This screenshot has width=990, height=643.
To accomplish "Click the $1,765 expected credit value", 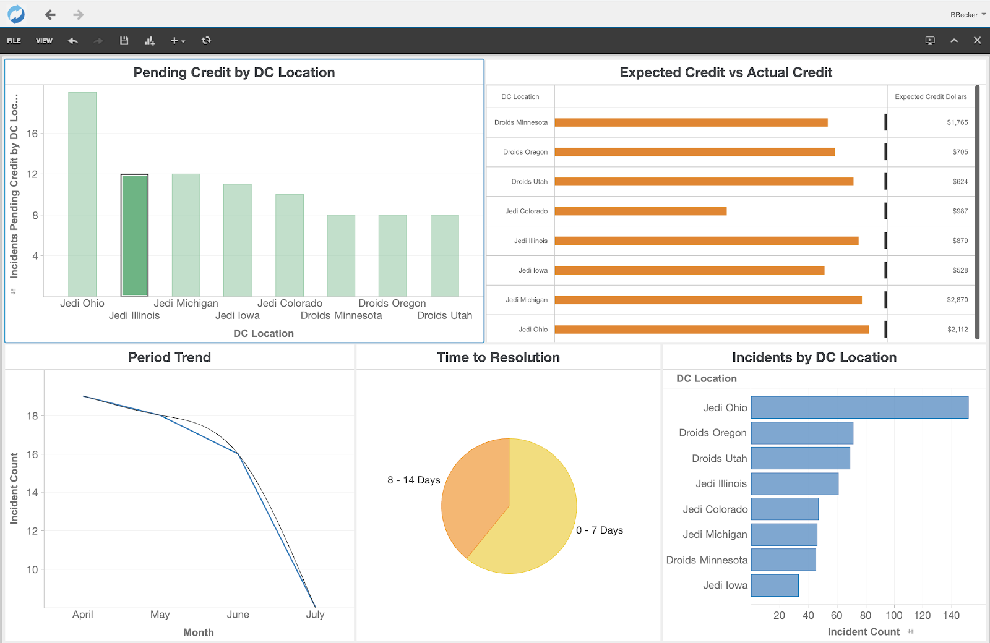I will tap(957, 122).
